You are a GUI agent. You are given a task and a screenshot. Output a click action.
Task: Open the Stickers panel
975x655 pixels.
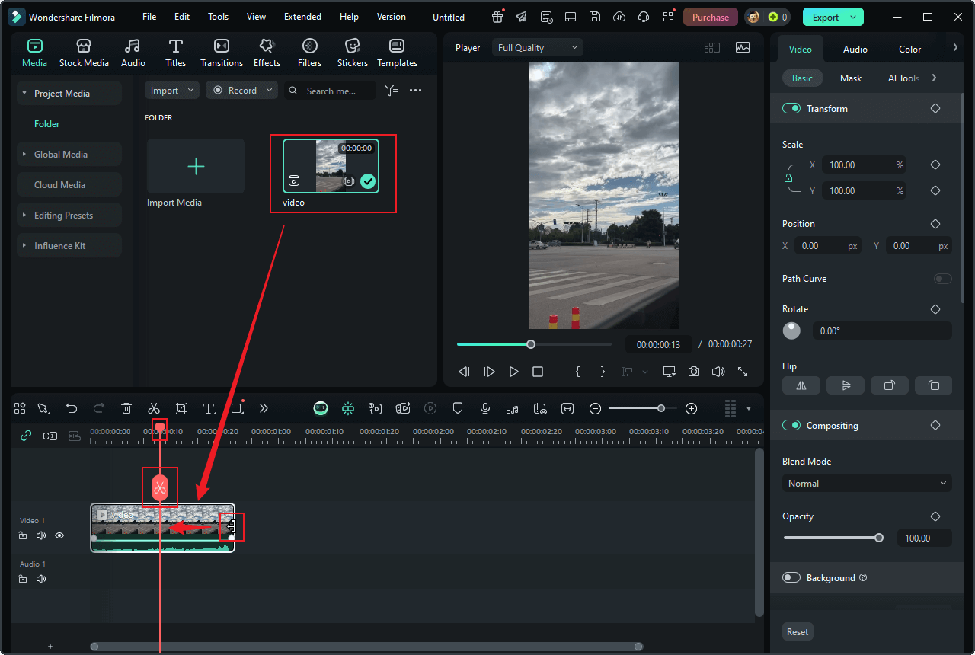[352, 53]
